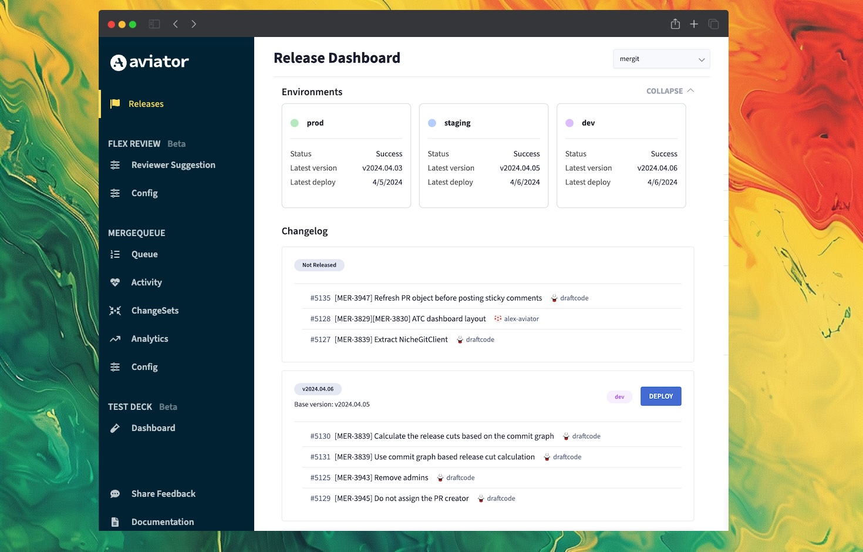863x552 pixels.
Task: Click staging latest version v2024.04.05
Action: coord(520,168)
